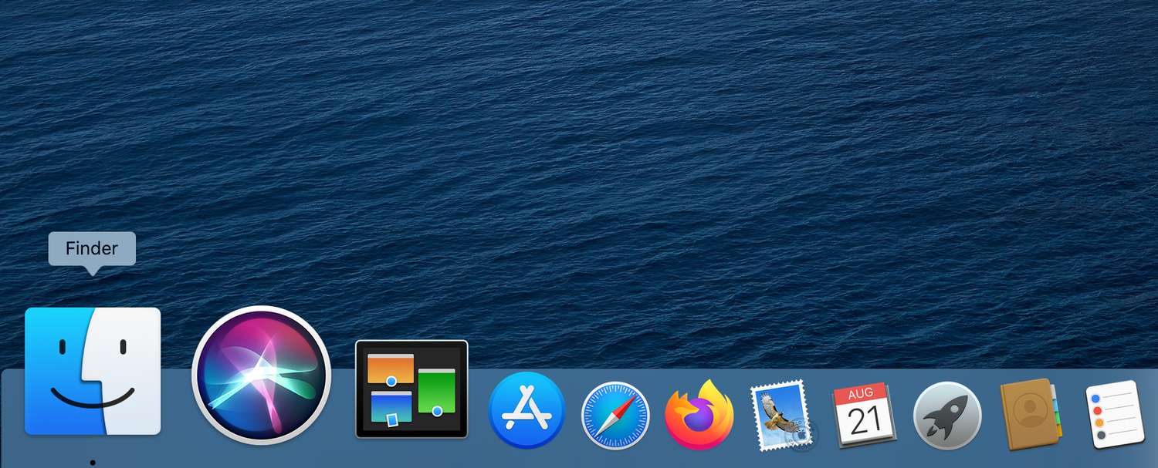The height and width of the screenshot is (468, 1158).
Task: Launch Launchpad via the rocket icon
Action: tap(947, 416)
